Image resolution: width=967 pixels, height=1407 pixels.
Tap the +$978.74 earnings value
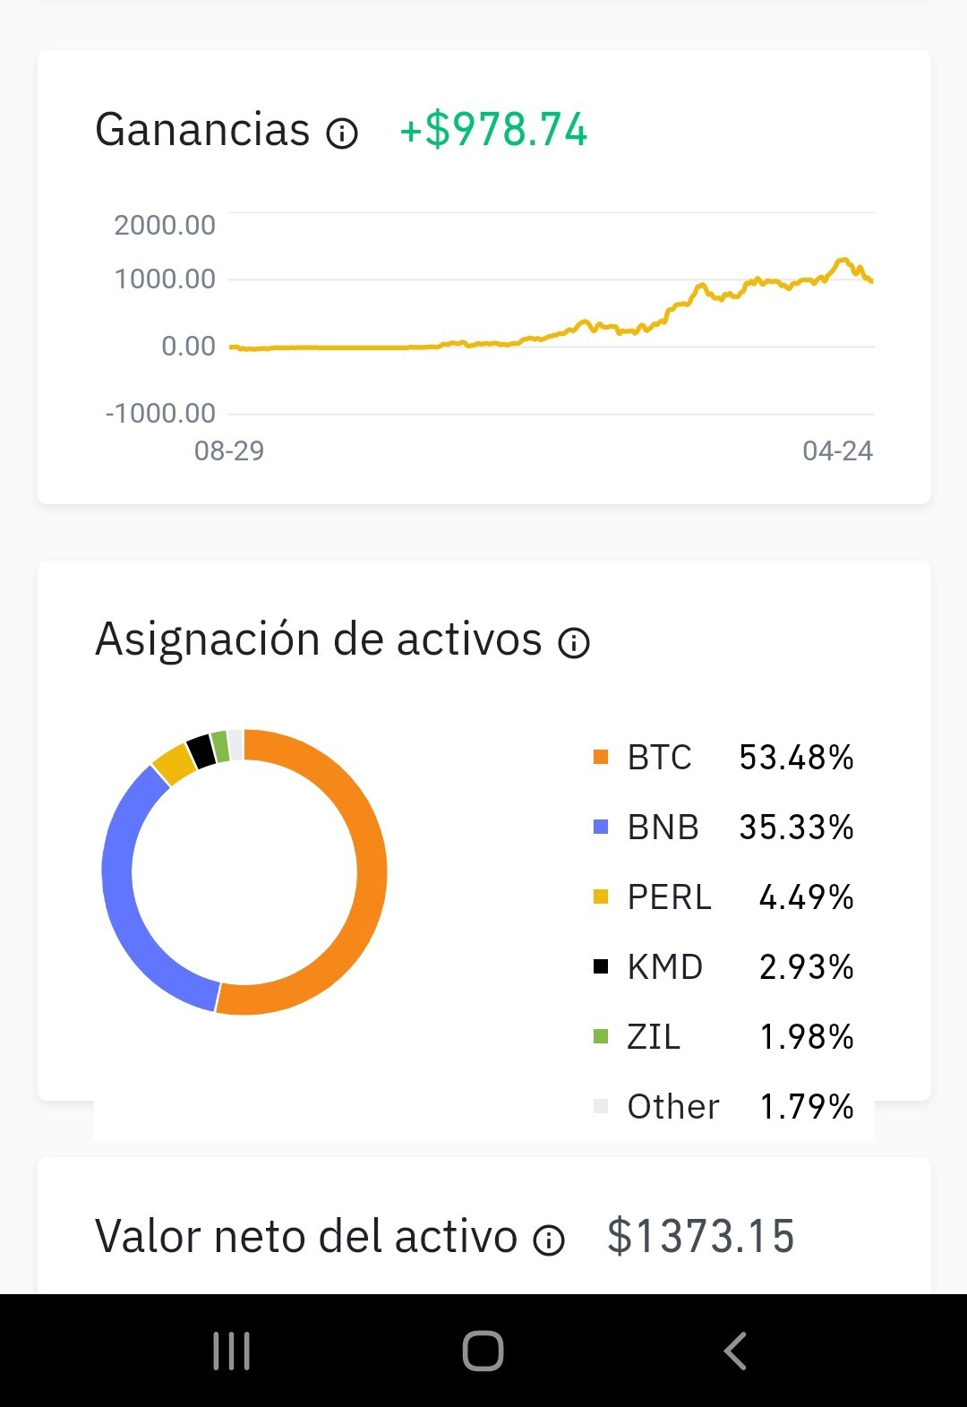tap(493, 130)
